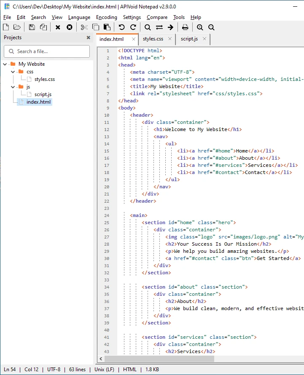Open Replace with double arrows icon
Viewport: 304px width, 375px height.
click(159, 27)
